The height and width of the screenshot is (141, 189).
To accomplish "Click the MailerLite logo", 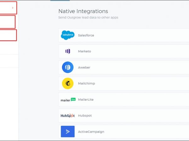I will tap(68, 100).
